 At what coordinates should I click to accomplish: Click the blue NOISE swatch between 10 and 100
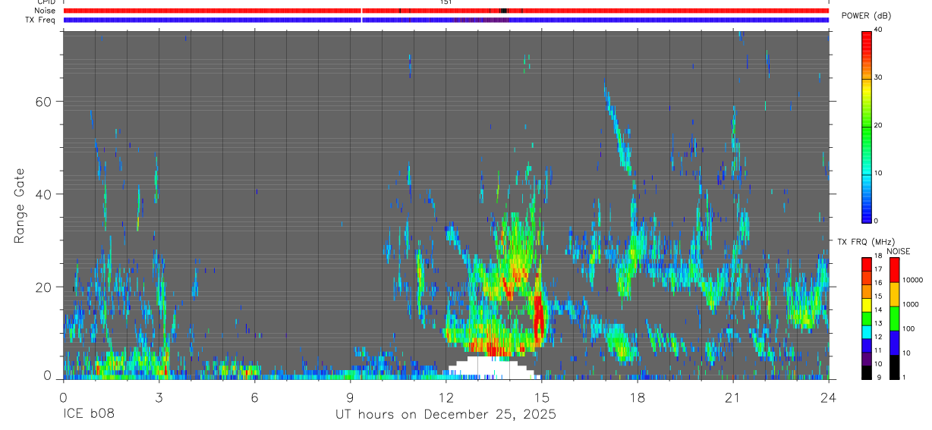point(895,343)
